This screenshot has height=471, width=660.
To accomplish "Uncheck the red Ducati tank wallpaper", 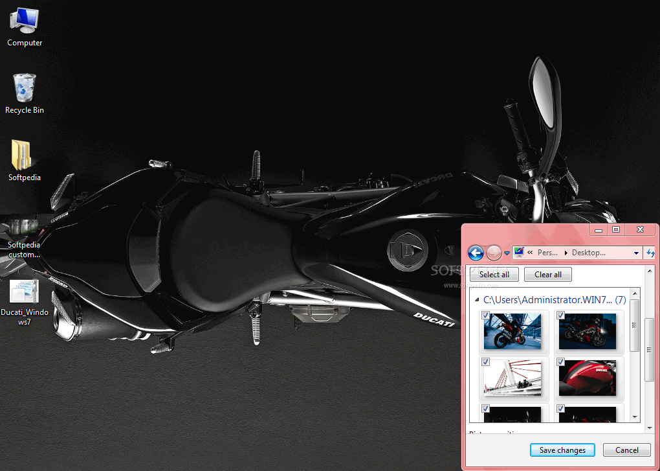I will pos(560,362).
